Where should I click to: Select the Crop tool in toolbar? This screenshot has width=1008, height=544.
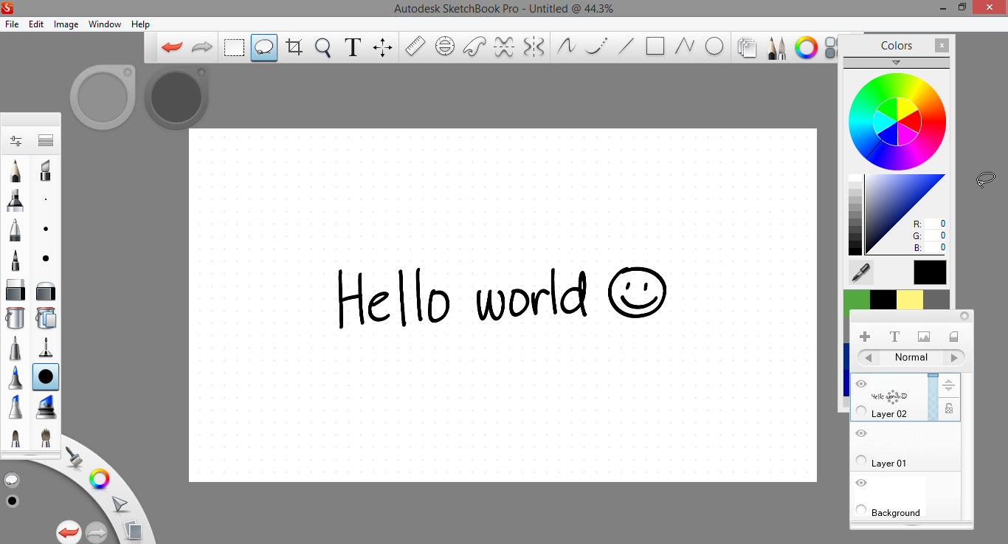click(x=294, y=47)
